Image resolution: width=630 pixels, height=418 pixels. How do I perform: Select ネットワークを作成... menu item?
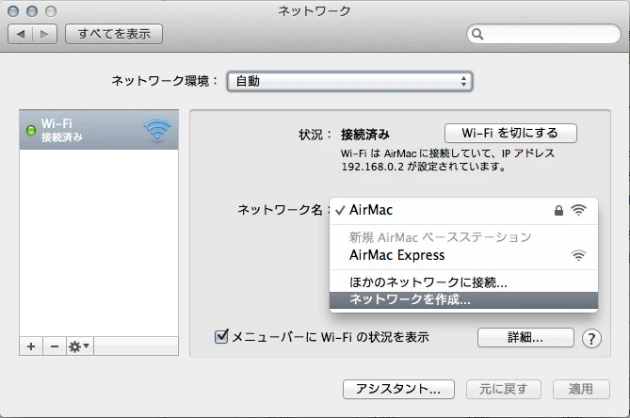coord(463,300)
